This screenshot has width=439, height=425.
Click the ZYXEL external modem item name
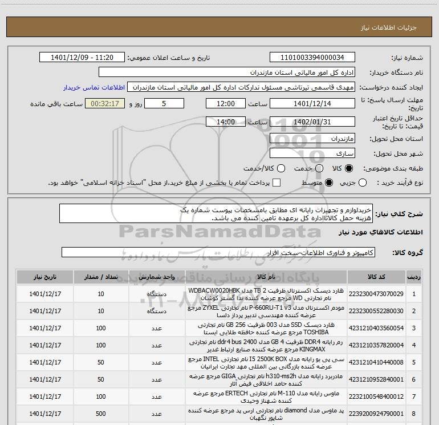click(x=266, y=311)
